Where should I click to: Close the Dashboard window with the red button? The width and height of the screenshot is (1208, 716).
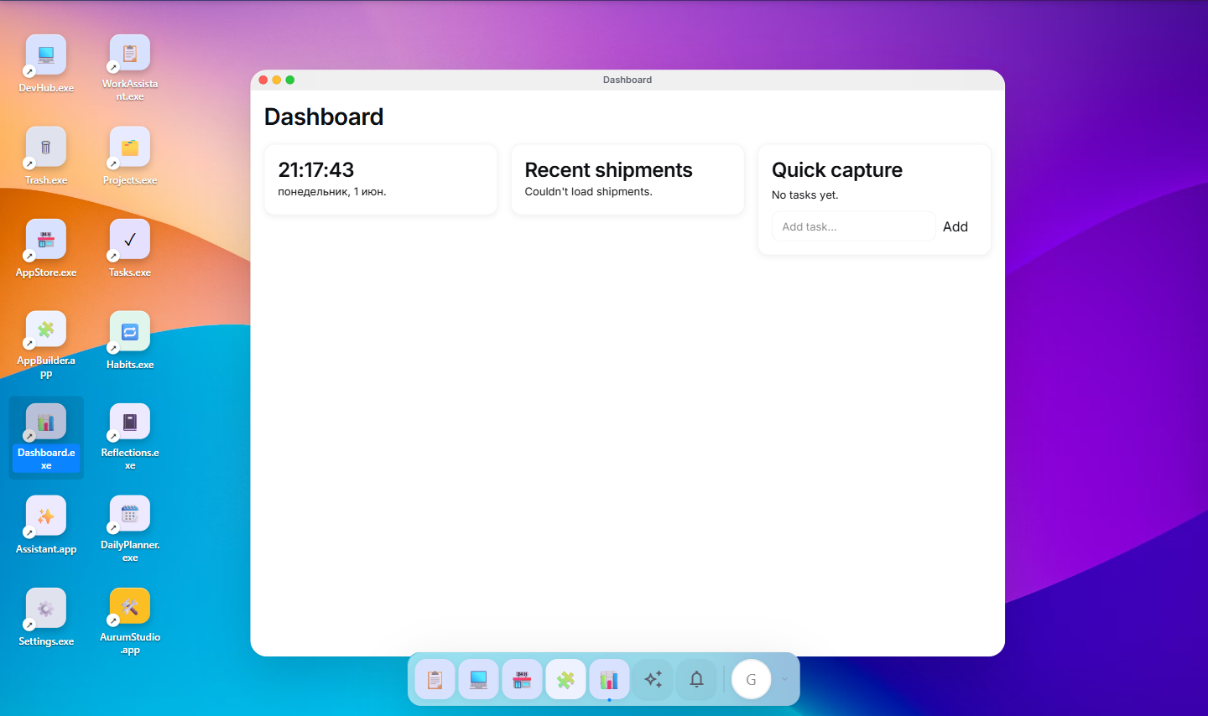[263, 80]
